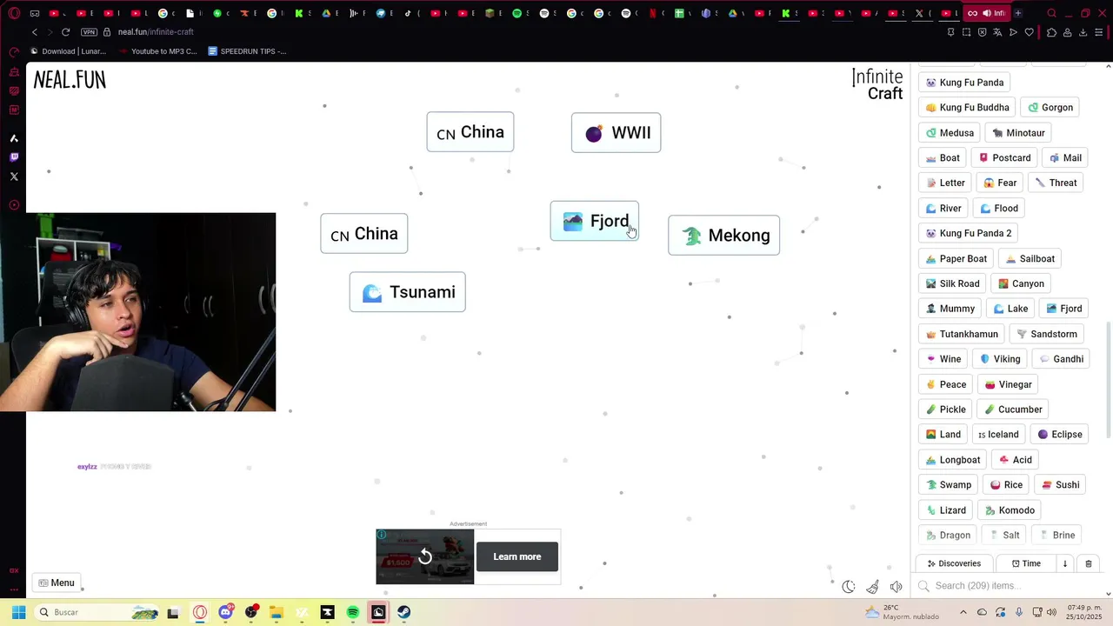Go back with the browser back arrow
The width and height of the screenshot is (1113, 626).
point(35,32)
